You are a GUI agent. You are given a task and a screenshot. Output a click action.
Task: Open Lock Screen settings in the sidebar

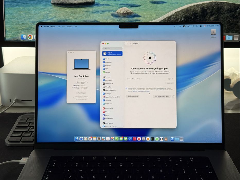pos(112,123)
